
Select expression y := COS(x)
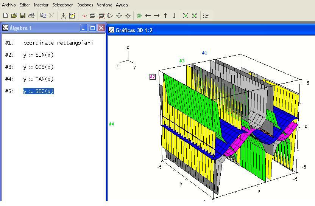point(38,67)
